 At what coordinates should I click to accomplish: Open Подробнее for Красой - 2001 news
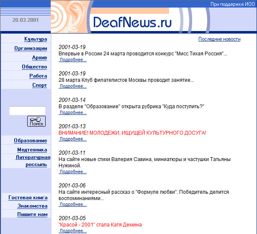[x=72, y=231]
